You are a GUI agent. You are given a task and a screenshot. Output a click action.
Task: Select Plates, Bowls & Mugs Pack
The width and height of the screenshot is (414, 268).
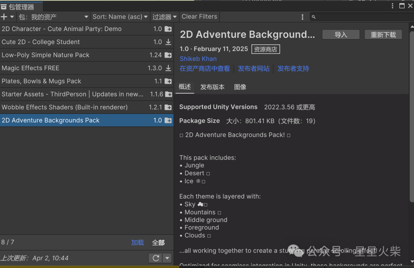87,81
